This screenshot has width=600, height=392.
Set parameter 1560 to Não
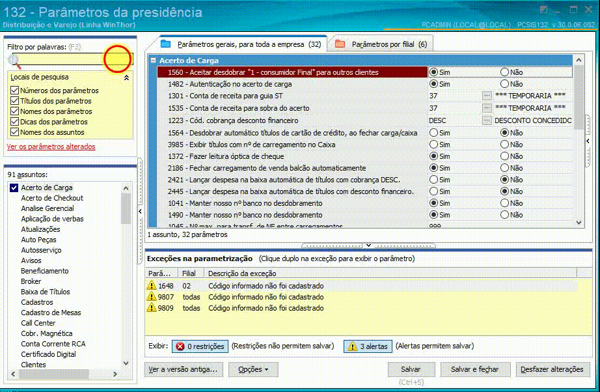click(505, 72)
